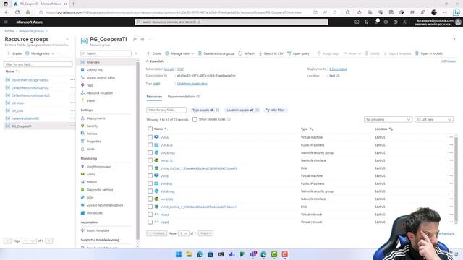Screen dimensions: 463x260
Task: Click Delete resource group
Action: (216, 53)
